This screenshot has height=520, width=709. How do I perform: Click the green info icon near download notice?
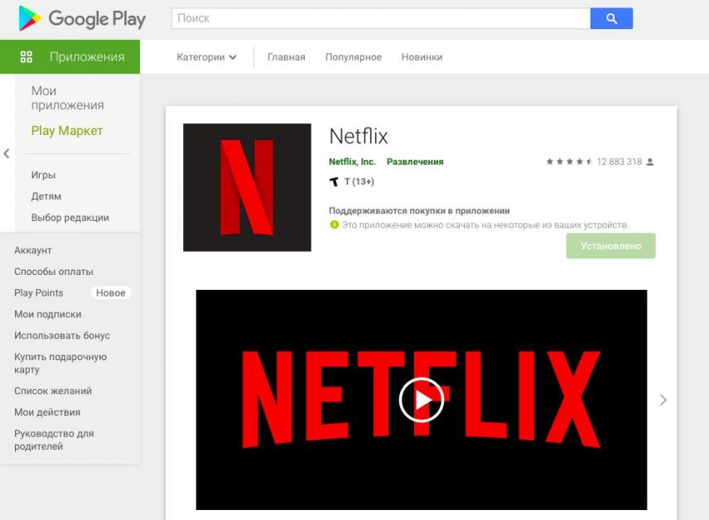click(334, 224)
